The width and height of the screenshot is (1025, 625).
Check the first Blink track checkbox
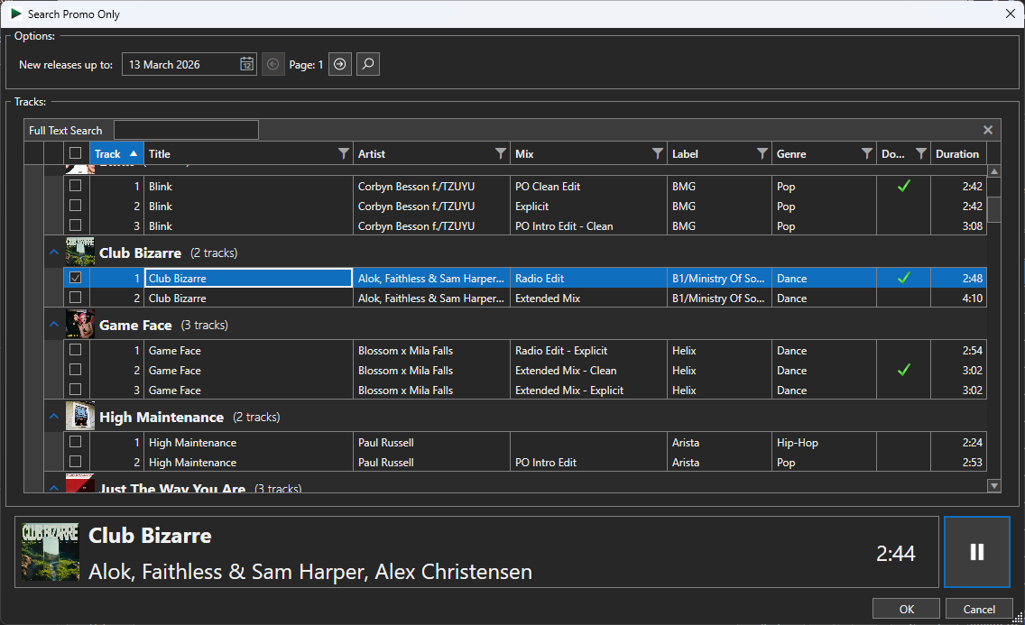(x=75, y=186)
